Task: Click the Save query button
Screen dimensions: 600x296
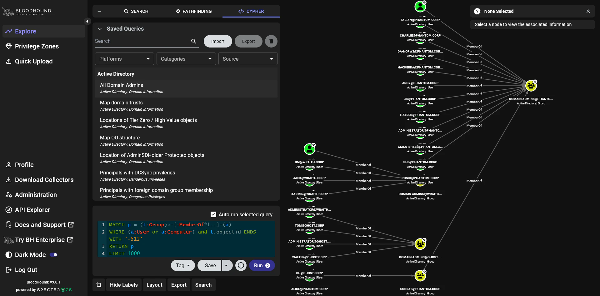Action: coord(209,265)
